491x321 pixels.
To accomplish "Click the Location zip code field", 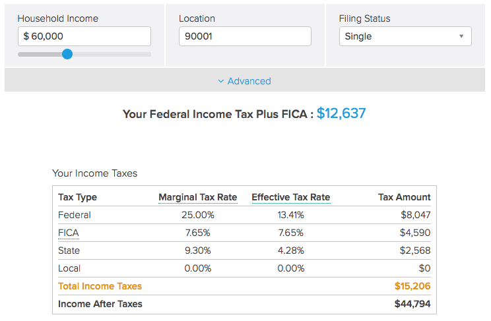I will click(x=244, y=36).
